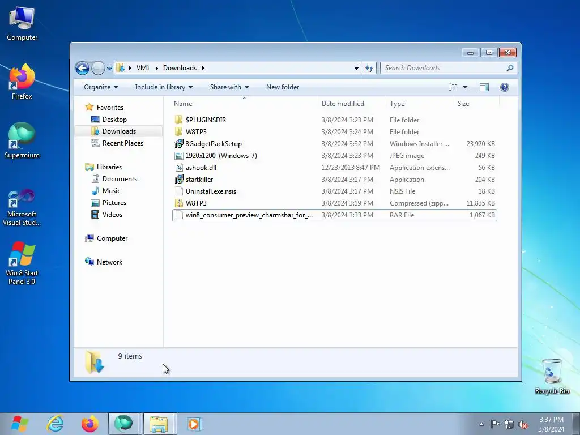The width and height of the screenshot is (580, 435).
Task: Open Include in library menu
Action: click(164, 87)
